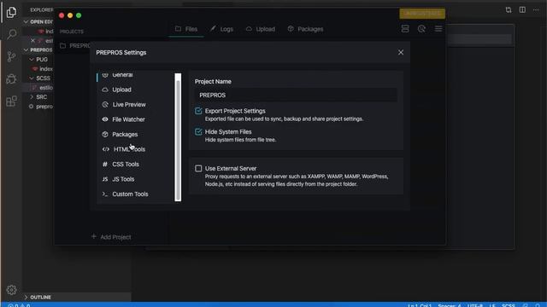
Task: Click Add Project button
Action: point(111,237)
